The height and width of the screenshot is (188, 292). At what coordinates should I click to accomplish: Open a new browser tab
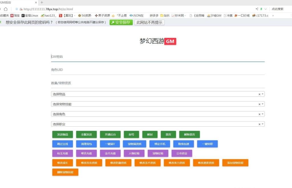tap(42, 2)
